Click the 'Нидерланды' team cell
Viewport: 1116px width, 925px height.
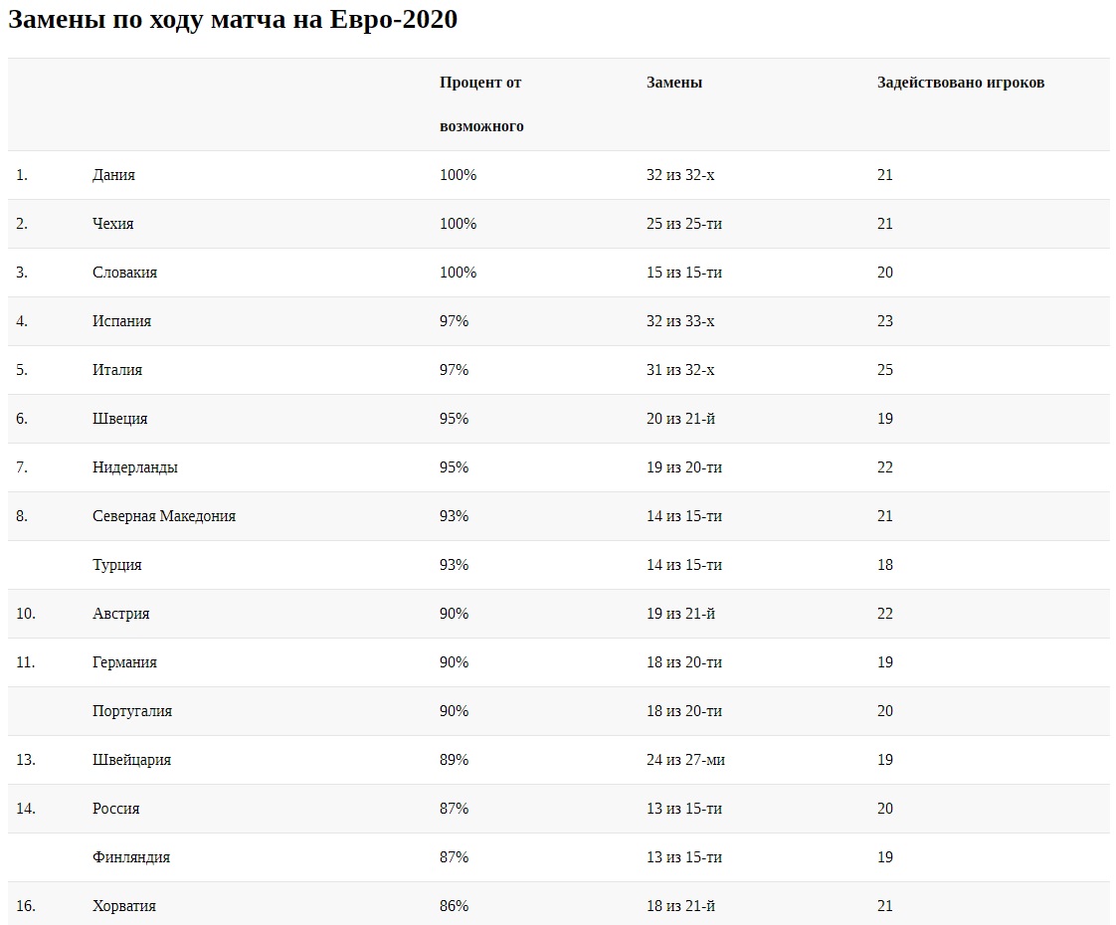[x=135, y=467]
